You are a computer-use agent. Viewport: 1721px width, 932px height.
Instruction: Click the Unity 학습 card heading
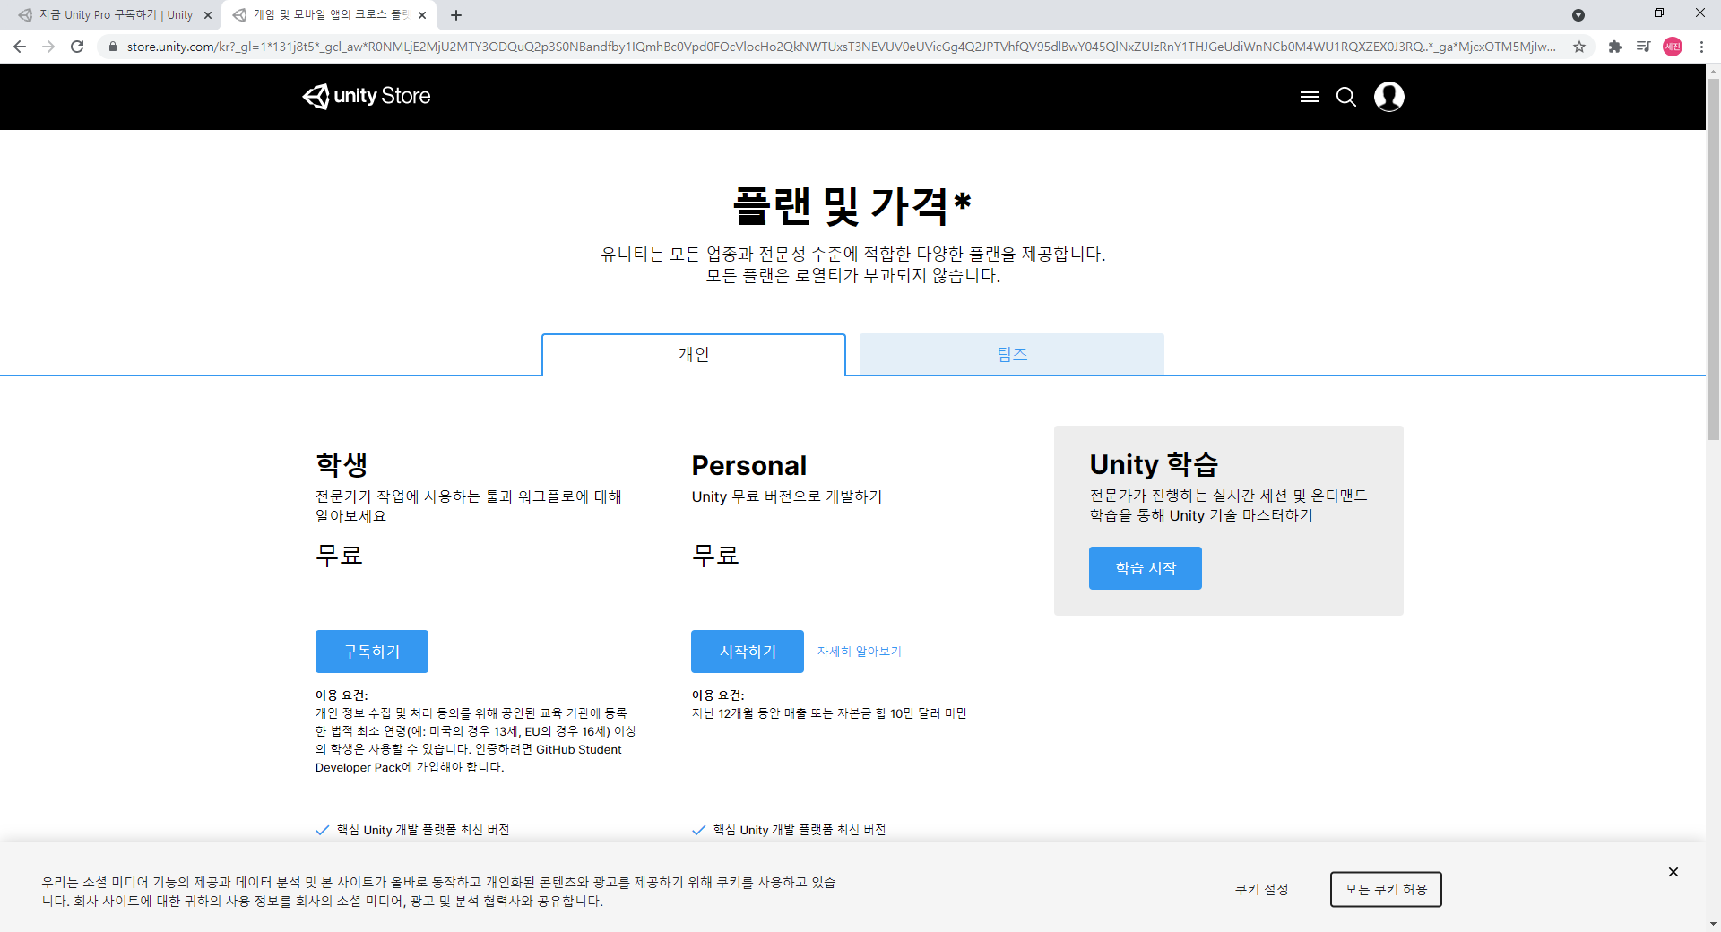click(1154, 464)
